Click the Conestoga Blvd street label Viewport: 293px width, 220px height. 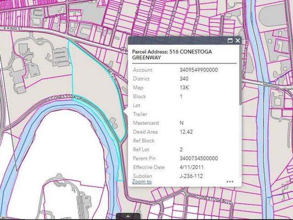[x=214, y=199]
